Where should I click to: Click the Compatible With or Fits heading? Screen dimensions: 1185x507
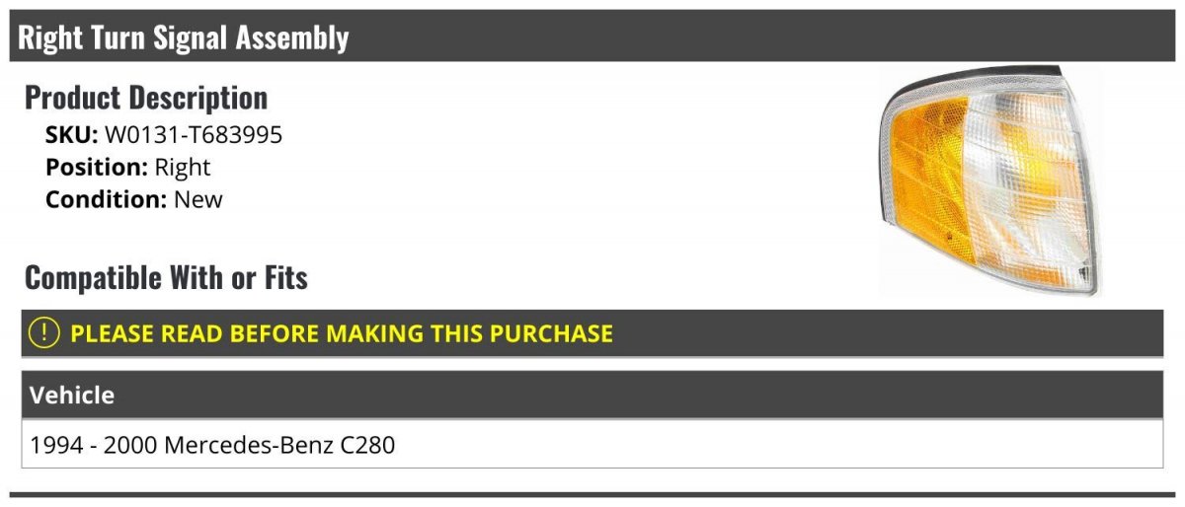pyautogui.click(x=166, y=278)
